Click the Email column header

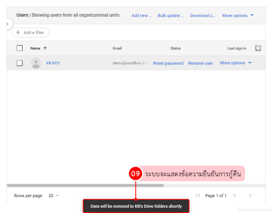pos(117,48)
